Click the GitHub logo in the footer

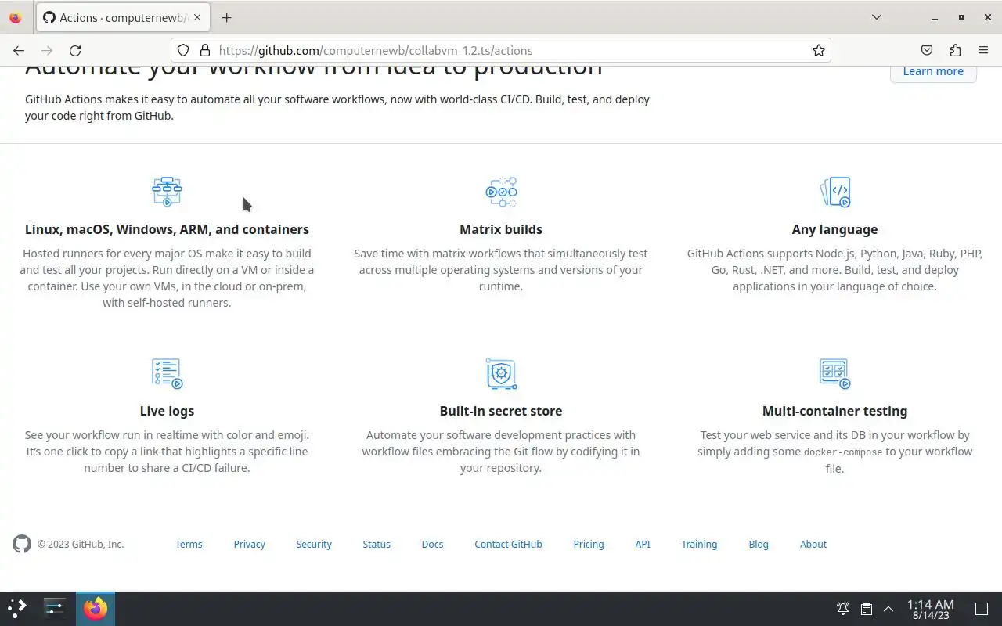[x=22, y=544]
